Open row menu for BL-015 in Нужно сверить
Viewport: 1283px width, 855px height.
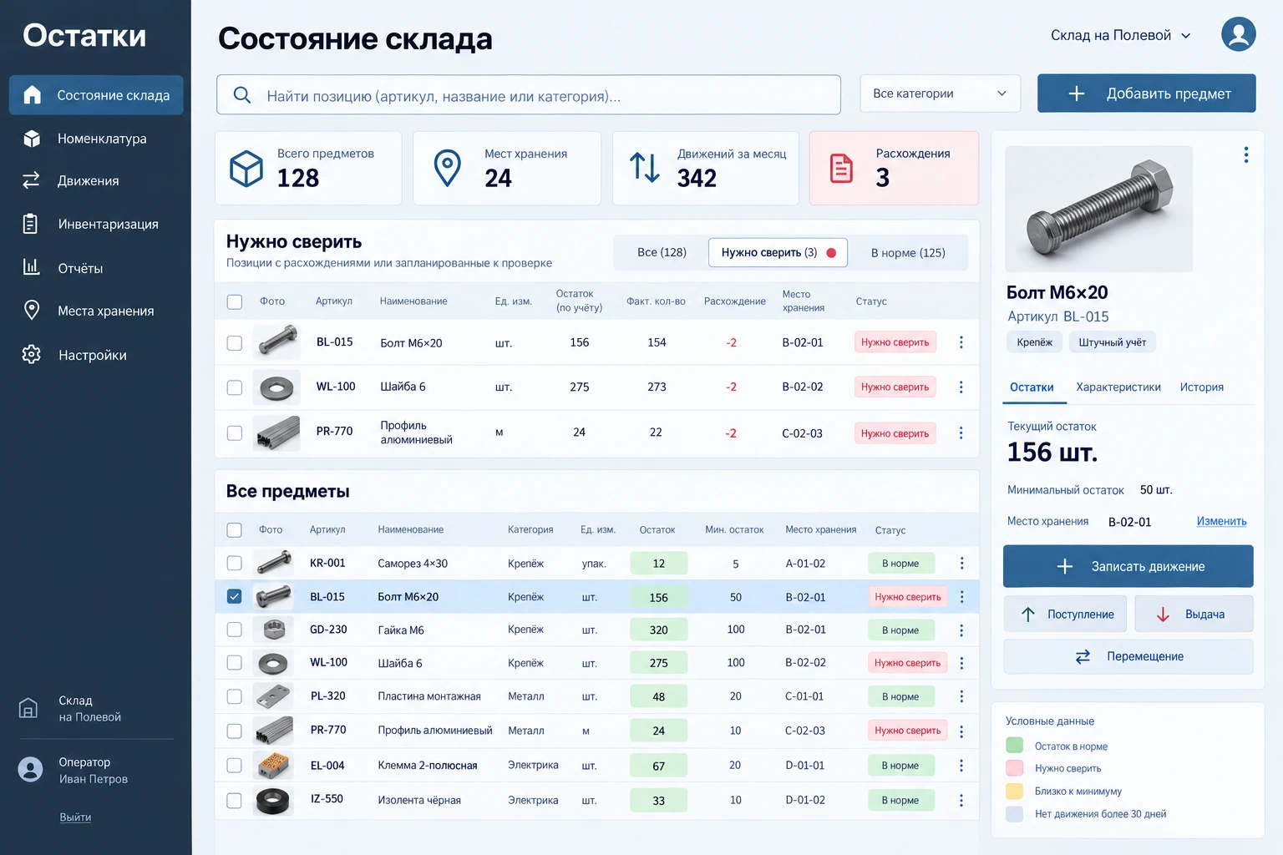(x=961, y=342)
